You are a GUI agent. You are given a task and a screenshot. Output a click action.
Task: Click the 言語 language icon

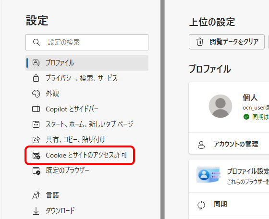[x=36, y=195]
